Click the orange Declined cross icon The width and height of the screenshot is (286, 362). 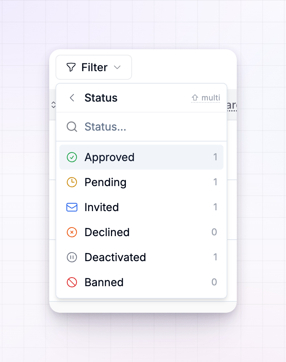pos(72,232)
